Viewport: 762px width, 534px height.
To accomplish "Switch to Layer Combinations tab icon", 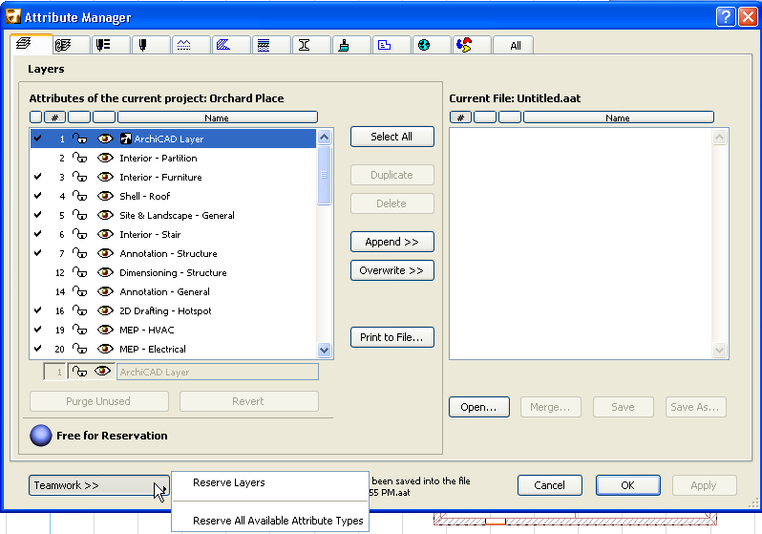I will tap(63, 45).
